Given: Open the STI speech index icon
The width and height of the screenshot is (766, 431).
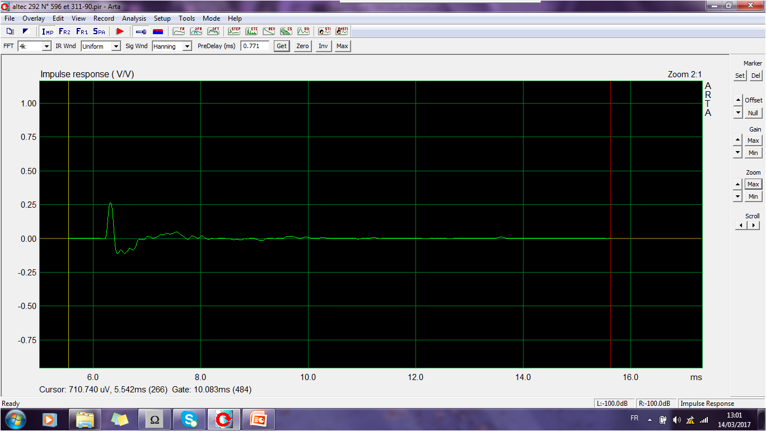Looking at the screenshot, I should pyautogui.click(x=324, y=31).
